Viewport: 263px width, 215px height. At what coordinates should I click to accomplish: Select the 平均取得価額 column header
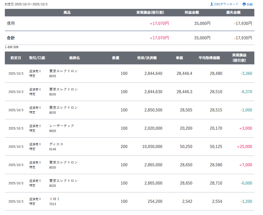point(209,58)
